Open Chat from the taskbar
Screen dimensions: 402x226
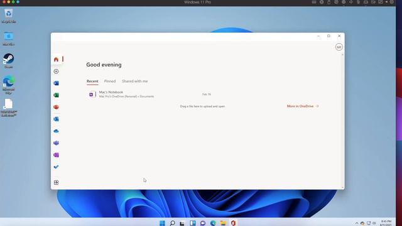[x=203, y=223]
